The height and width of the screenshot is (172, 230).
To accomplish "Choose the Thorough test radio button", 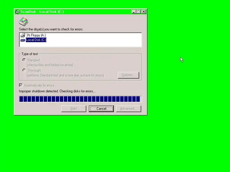I will click(x=24, y=70).
